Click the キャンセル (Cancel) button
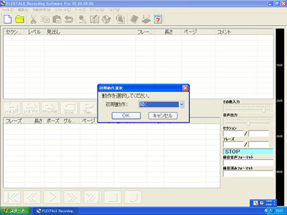This screenshot has height=215, width=287. (163, 116)
